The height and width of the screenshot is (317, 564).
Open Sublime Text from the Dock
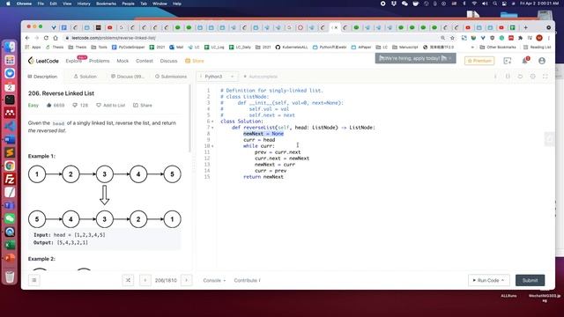[x=10, y=152]
